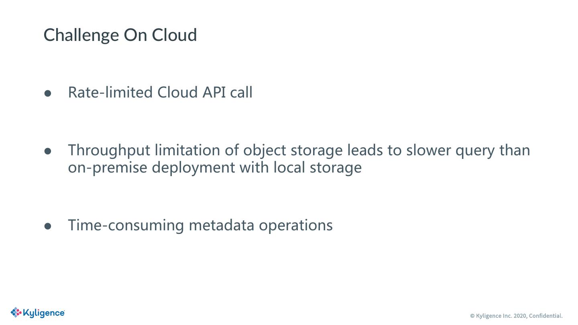Click the Rate-limited Cloud API call line
The image size is (578, 325).
(160, 92)
